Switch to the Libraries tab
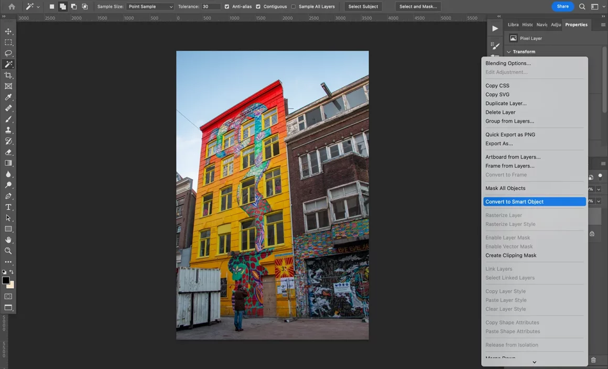The image size is (608, 369). pos(513,25)
